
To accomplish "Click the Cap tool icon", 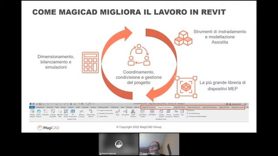I will pyautogui.click(x=182, y=113).
